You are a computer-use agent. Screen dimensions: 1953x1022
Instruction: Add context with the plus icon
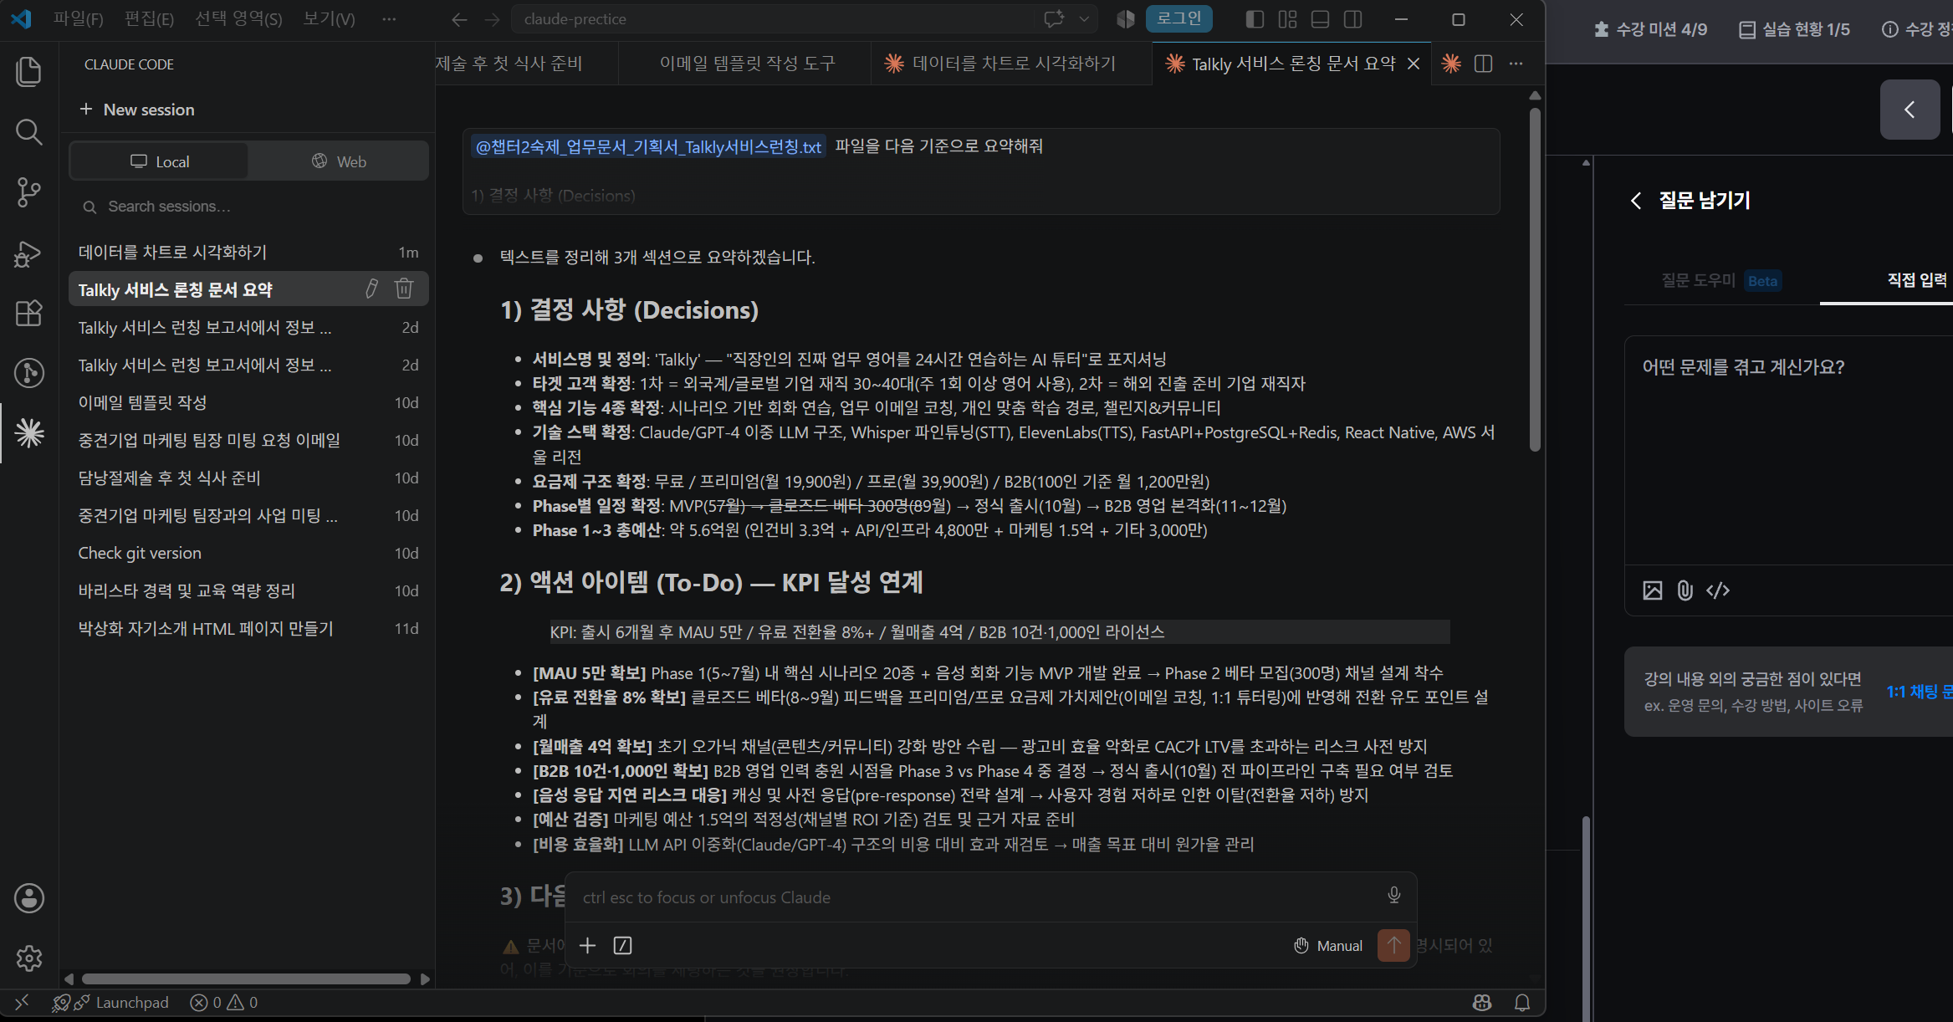588,945
